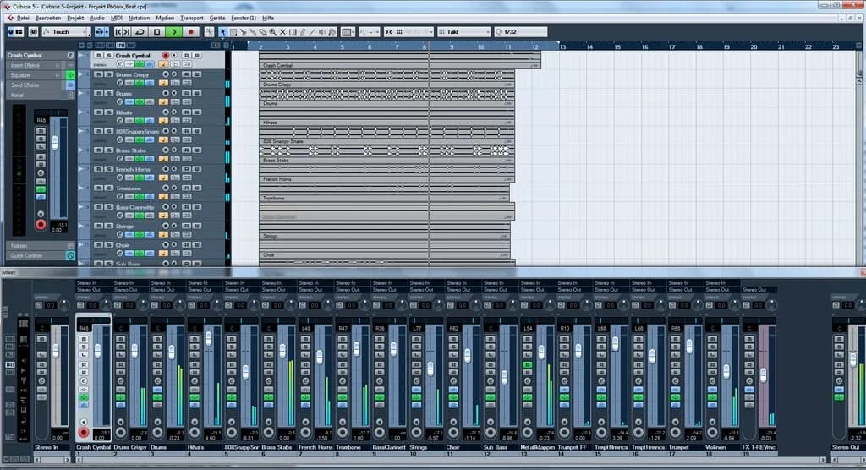Click the Stop transport button

(156, 32)
